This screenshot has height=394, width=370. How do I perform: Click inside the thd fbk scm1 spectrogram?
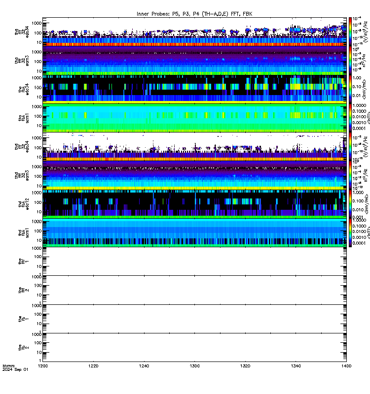194,232
